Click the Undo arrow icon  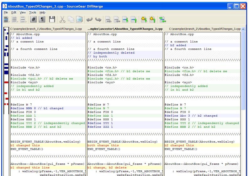click(90, 19)
